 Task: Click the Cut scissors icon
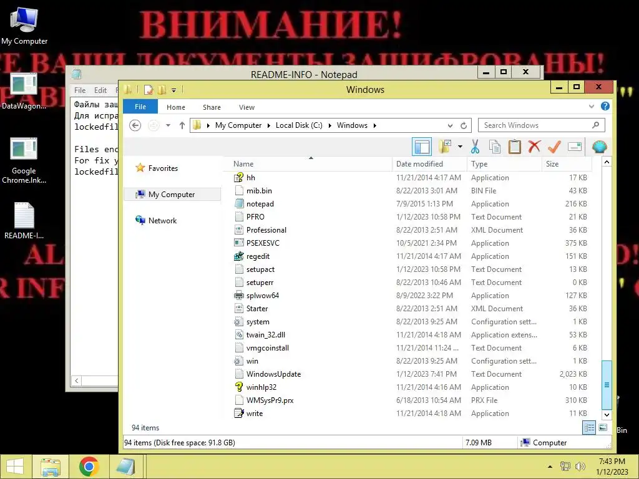pyautogui.click(x=475, y=147)
